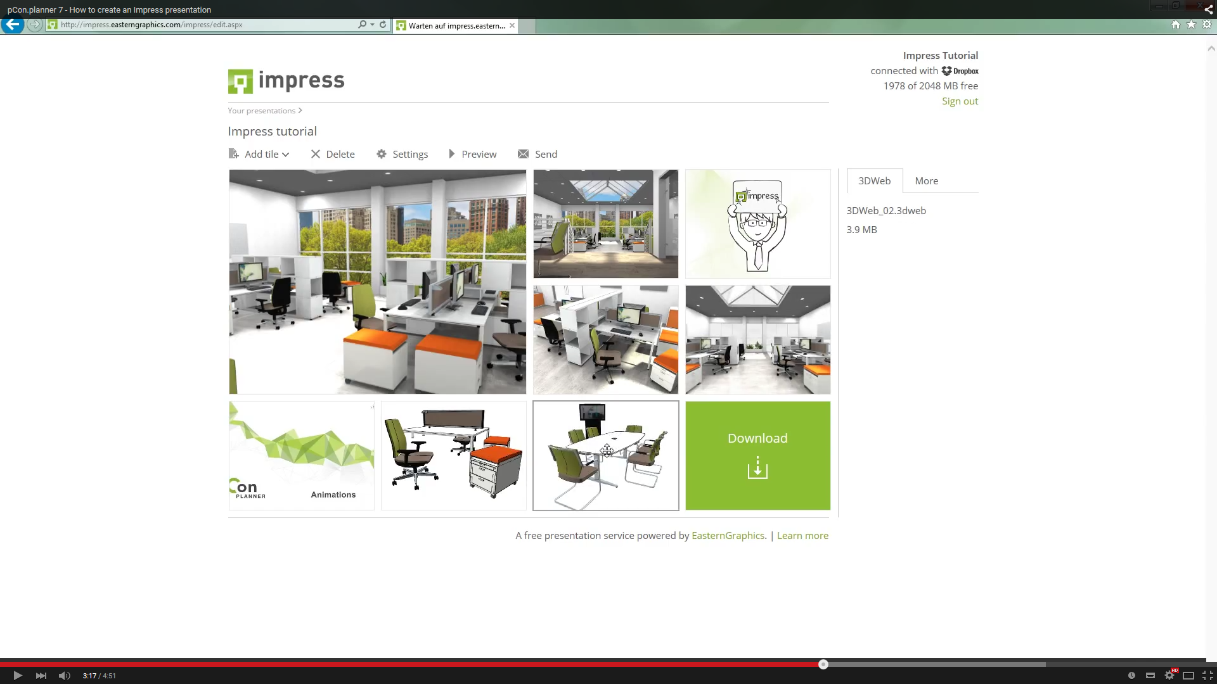Click the green Download tile
The height and width of the screenshot is (684, 1217).
[x=757, y=455]
